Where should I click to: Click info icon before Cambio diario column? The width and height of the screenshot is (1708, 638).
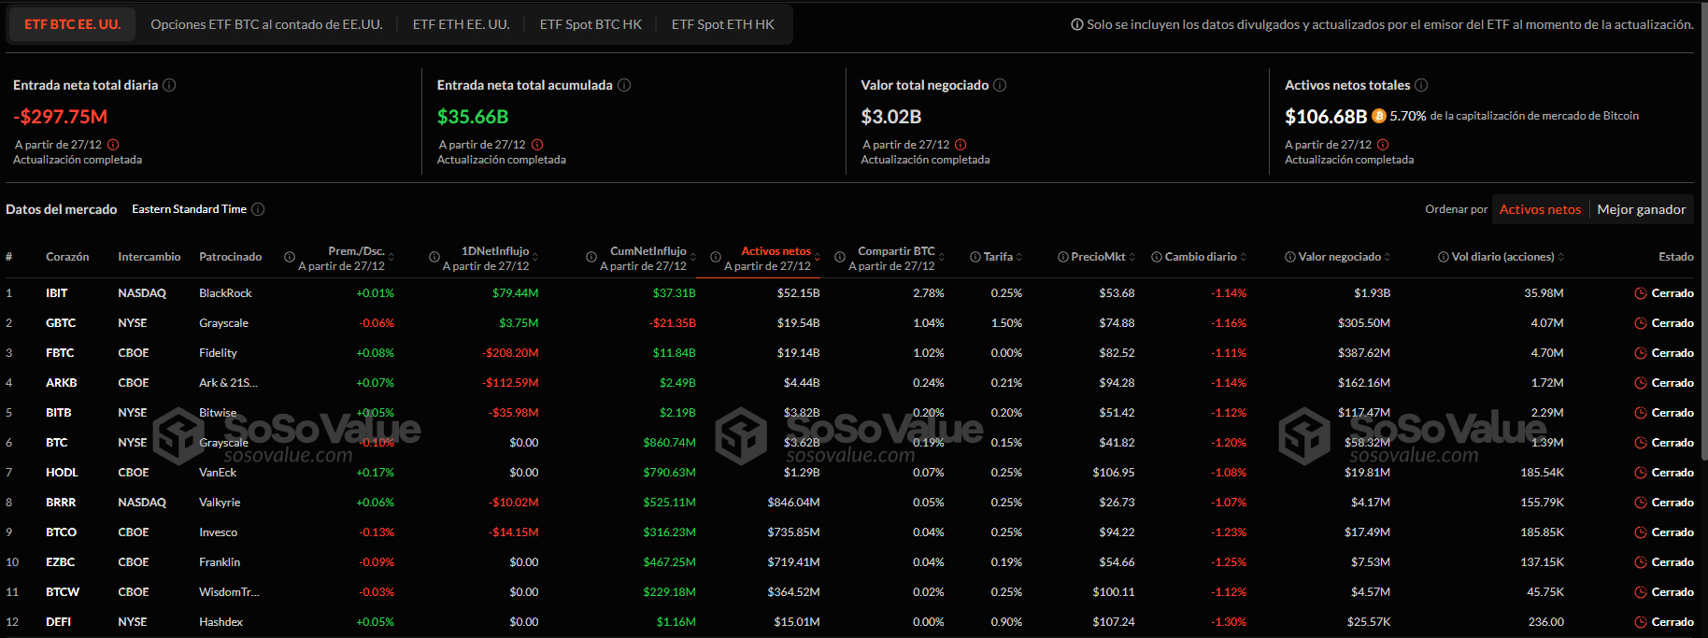[x=1157, y=257]
